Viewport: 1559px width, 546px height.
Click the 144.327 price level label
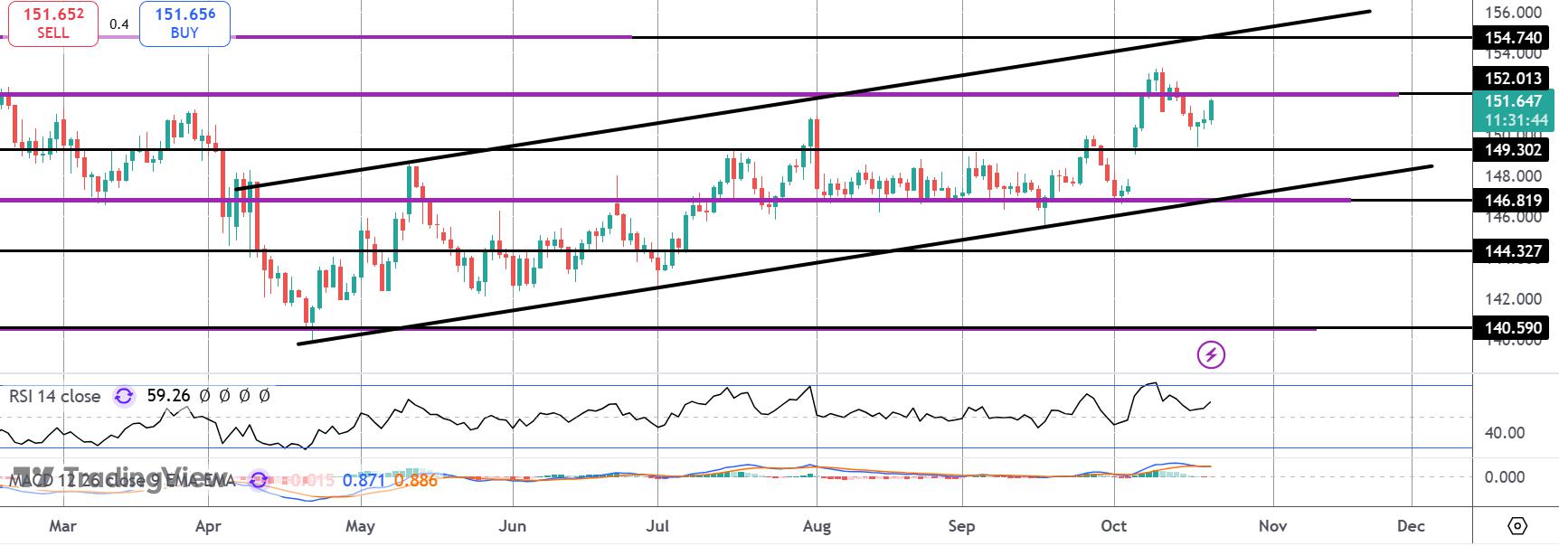(1512, 250)
